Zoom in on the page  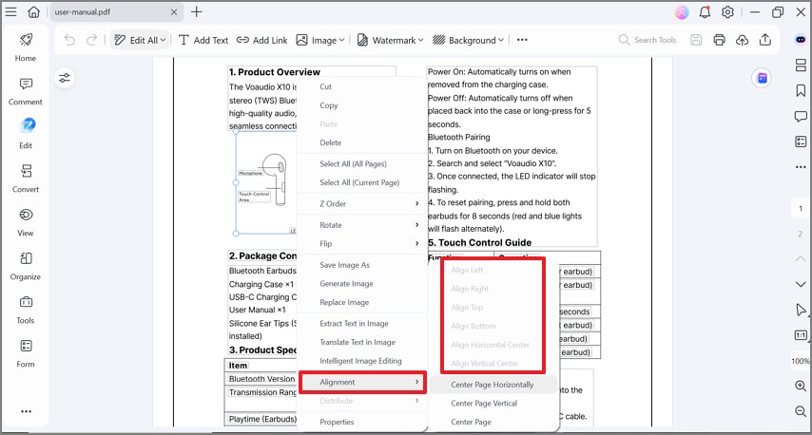[x=801, y=386]
